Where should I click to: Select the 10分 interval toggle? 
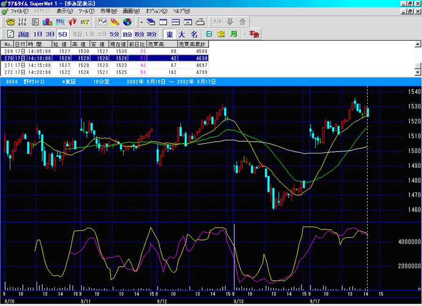pos(127,34)
